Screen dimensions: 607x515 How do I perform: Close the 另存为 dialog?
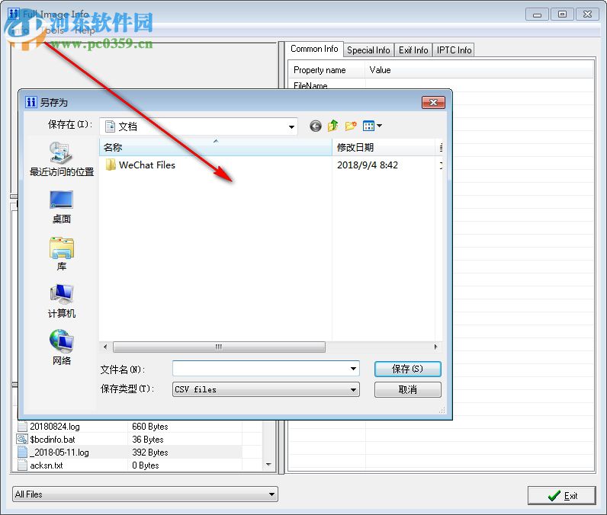(434, 102)
